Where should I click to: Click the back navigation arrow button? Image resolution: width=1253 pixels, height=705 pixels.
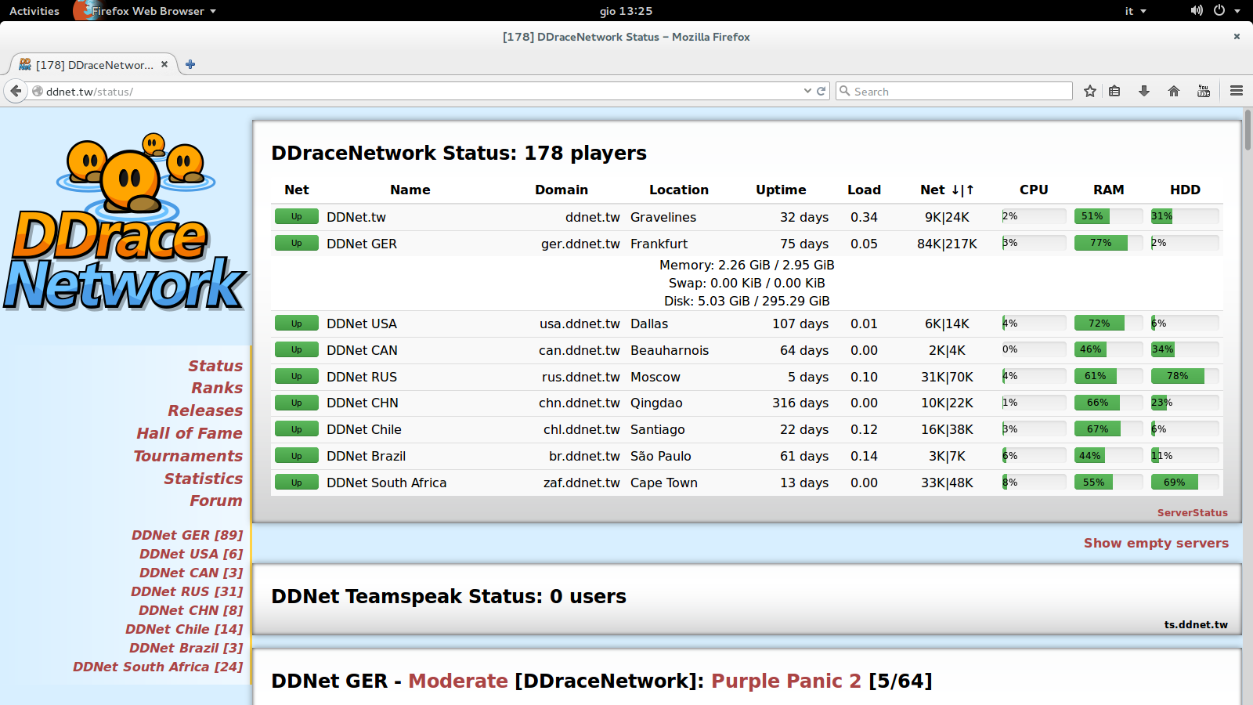(x=16, y=91)
